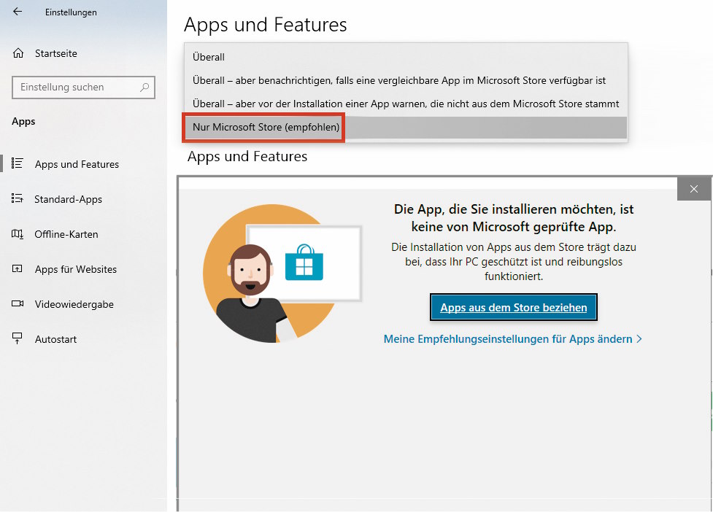This screenshot has height=512, width=713.
Task: Select Nur Microsoft Store (empfohlen)
Action: coord(405,127)
